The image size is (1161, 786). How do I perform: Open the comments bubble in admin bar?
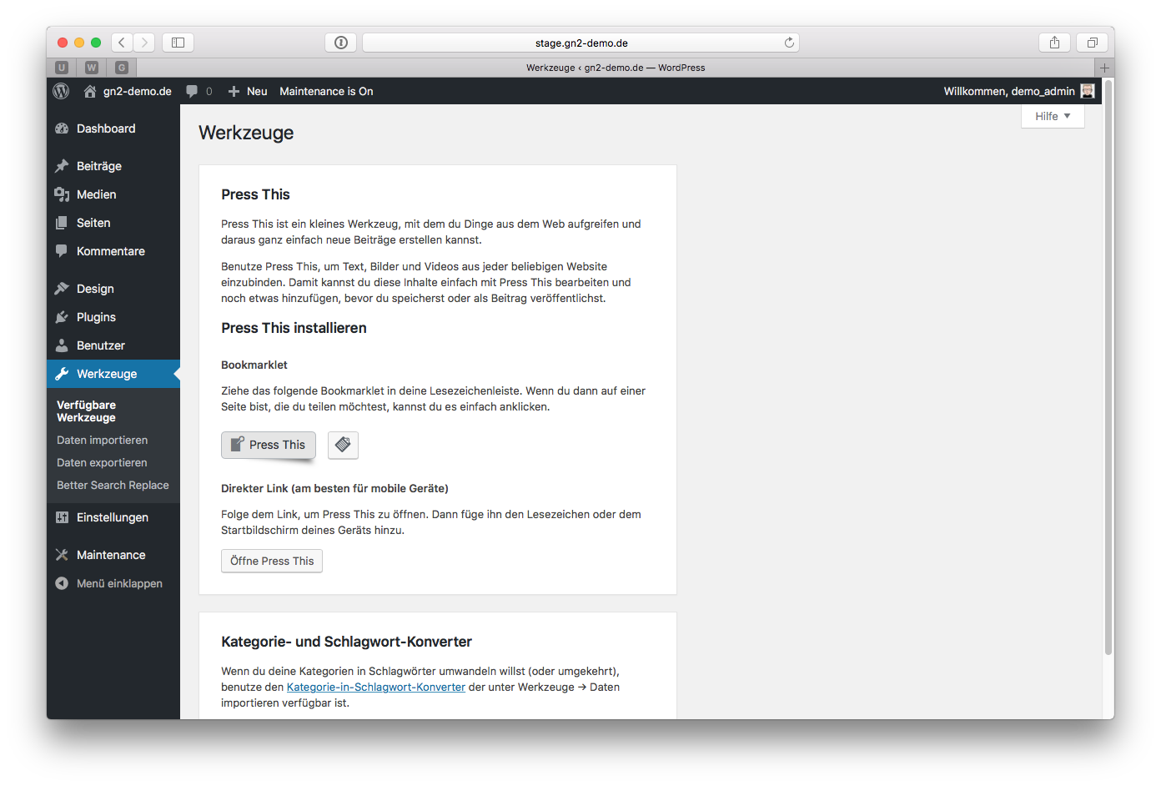tap(199, 91)
